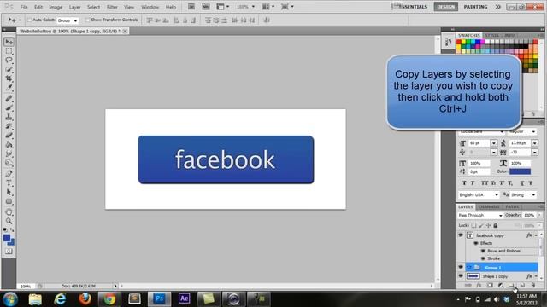Screen dimensions: 547x307
Task: Open the Auto-Select Group dropdown
Action: coord(68,20)
